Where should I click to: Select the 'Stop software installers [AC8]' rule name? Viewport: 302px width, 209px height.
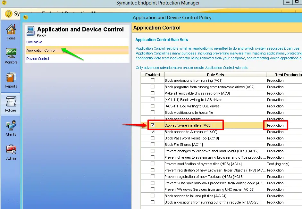[188, 125]
